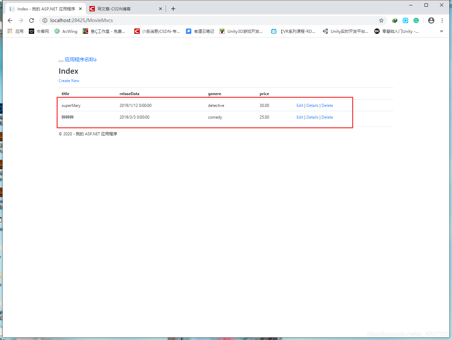Edit the 哔哔哔 movie
The width and height of the screenshot is (452, 340).
(300, 117)
